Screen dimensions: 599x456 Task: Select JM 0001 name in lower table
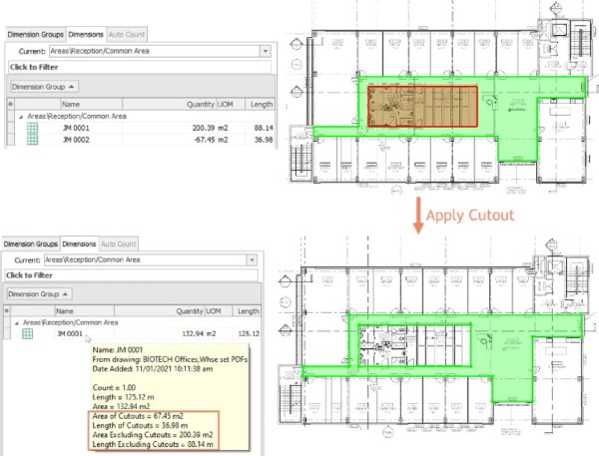point(70,334)
